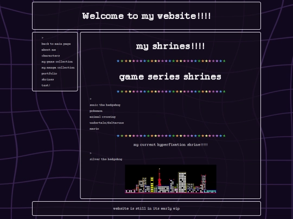Open 'my game collection' link
Viewport: 293px width, 219px height.
[57, 62]
